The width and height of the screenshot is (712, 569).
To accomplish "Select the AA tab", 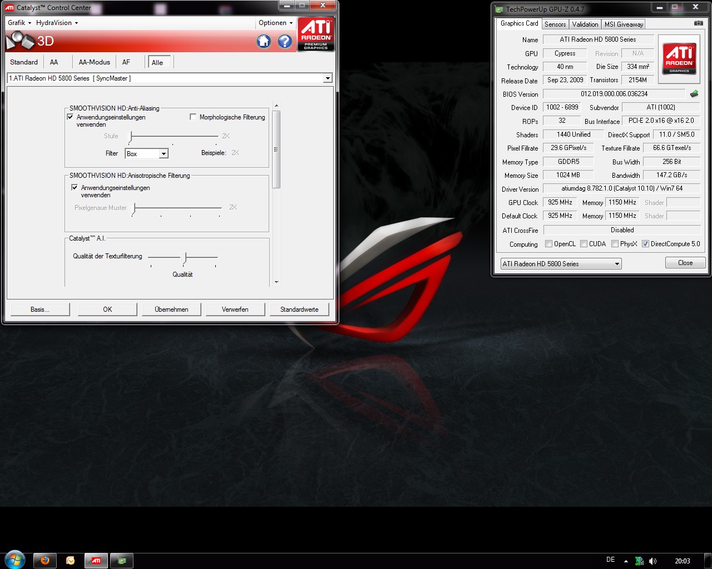I will tap(54, 62).
